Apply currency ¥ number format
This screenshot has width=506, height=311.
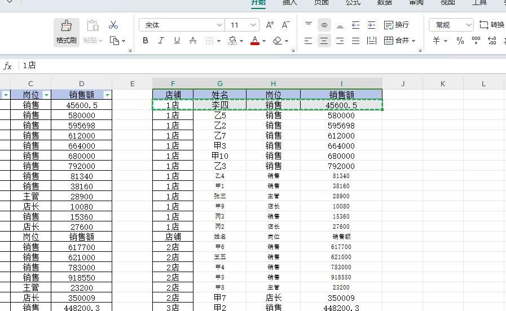[436, 41]
